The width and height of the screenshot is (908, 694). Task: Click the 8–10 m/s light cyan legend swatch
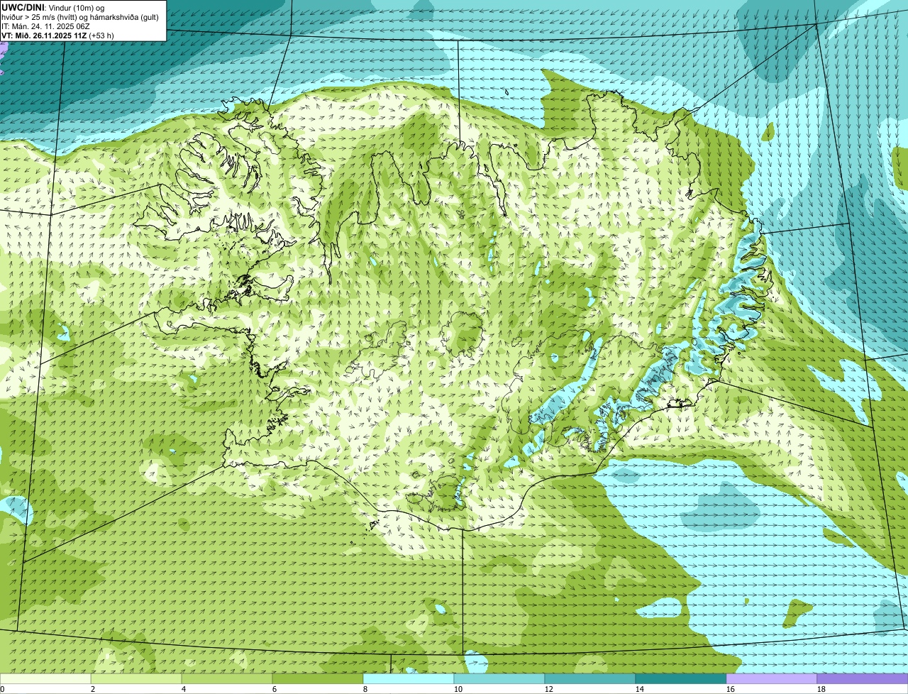point(409,678)
